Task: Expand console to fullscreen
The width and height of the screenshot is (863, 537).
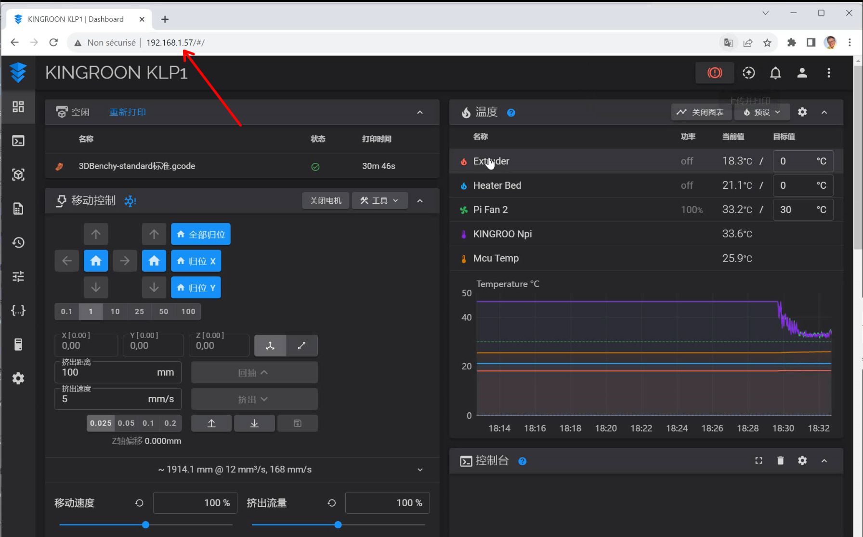Action: coord(758,460)
